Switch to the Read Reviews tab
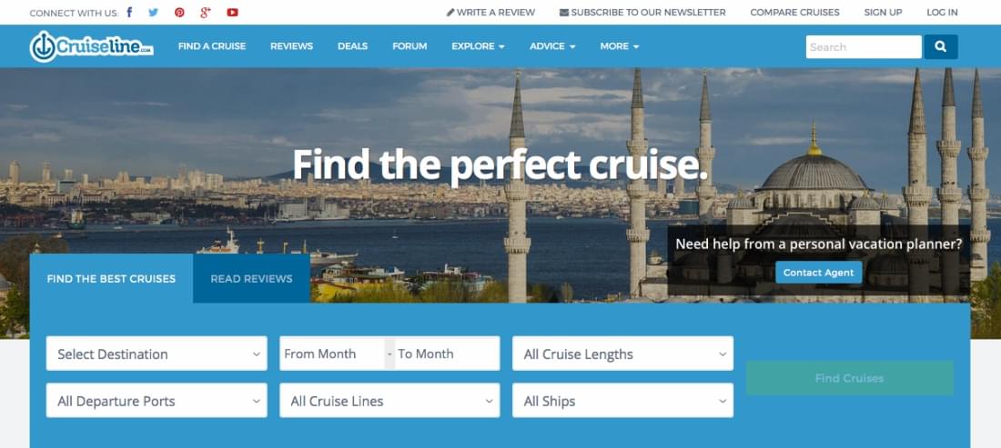Screen dimensions: 1001x448 pos(251,278)
